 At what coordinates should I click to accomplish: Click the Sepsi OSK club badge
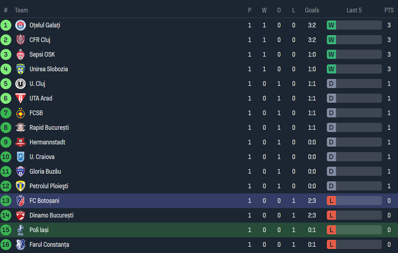click(x=20, y=54)
